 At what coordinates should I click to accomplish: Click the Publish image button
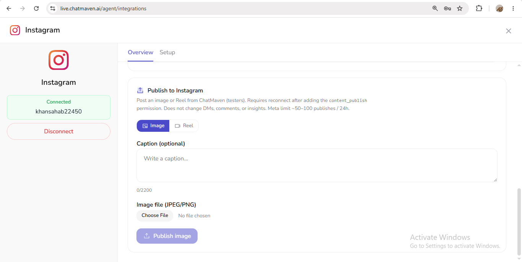pyautogui.click(x=167, y=236)
